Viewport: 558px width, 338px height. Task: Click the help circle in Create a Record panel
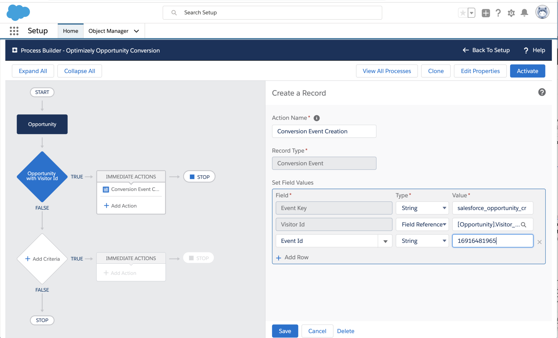[542, 92]
